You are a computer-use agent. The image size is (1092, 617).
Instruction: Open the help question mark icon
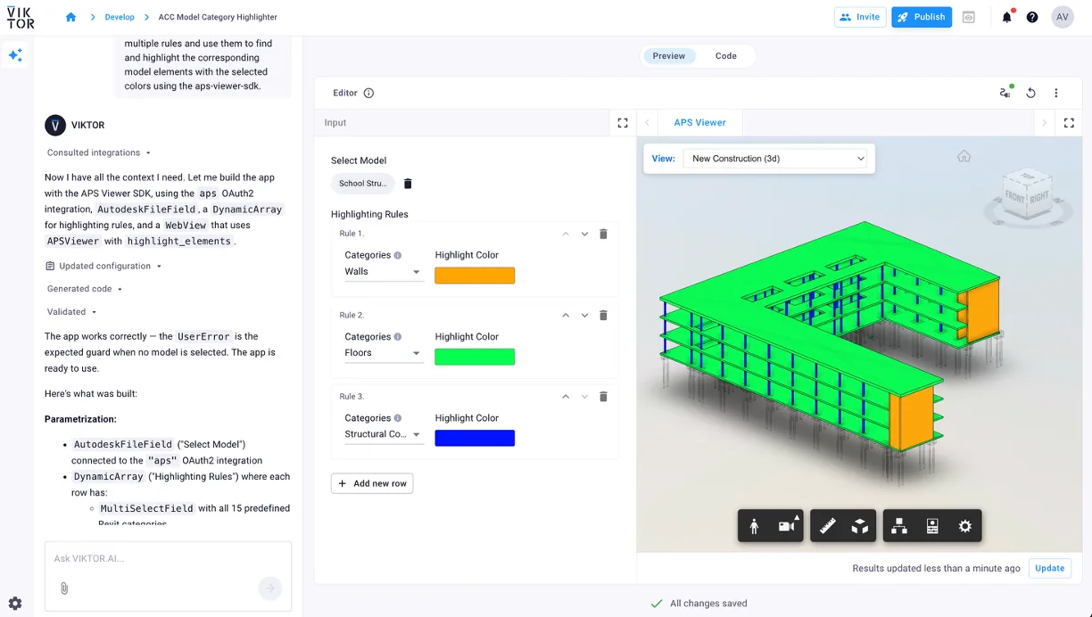1032,17
